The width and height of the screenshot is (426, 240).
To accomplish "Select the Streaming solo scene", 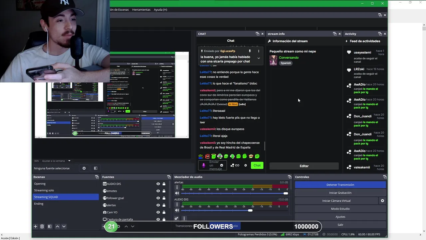I will click(x=66, y=190).
